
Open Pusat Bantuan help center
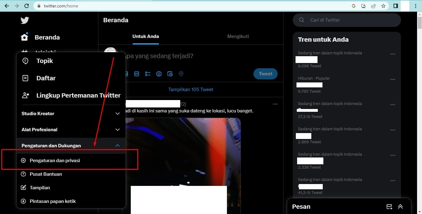71,174
